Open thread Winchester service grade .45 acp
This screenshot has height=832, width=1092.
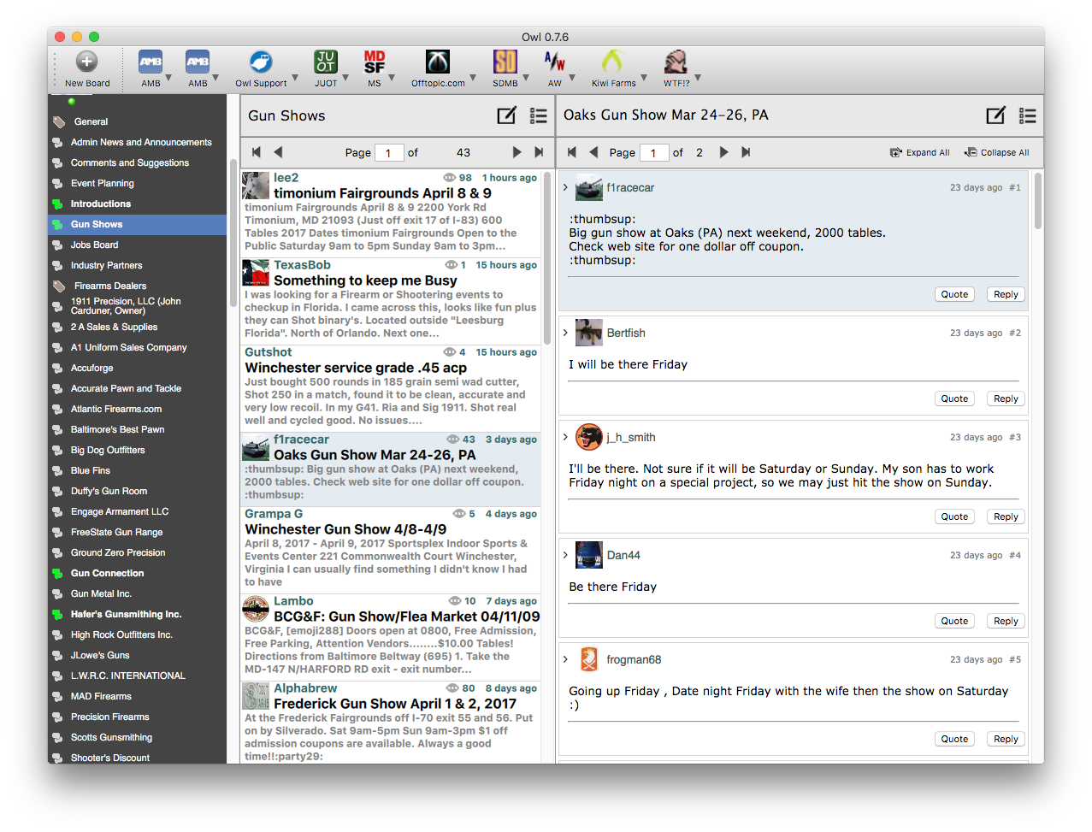tap(356, 368)
